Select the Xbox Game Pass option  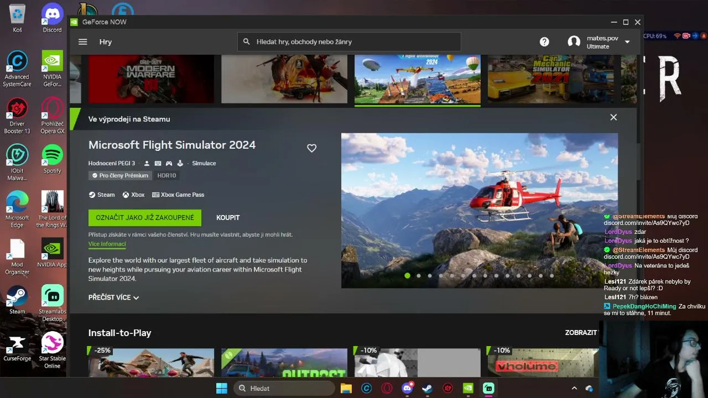pyautogui.click(x=178, y=195)
